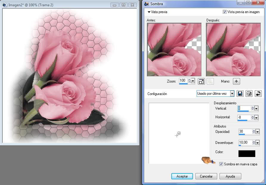This screenshot has width=266, height=185.
Task: Save the preset with the floppy icon
Action: coord(240,94)
